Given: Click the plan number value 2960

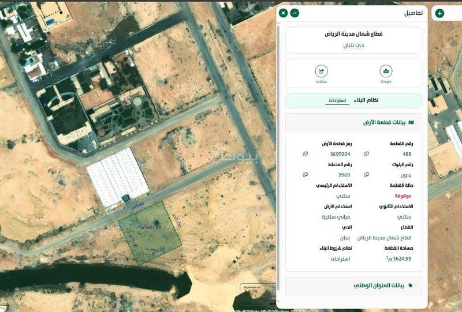Looking at the screenshot, I should [x=344, y=175].
